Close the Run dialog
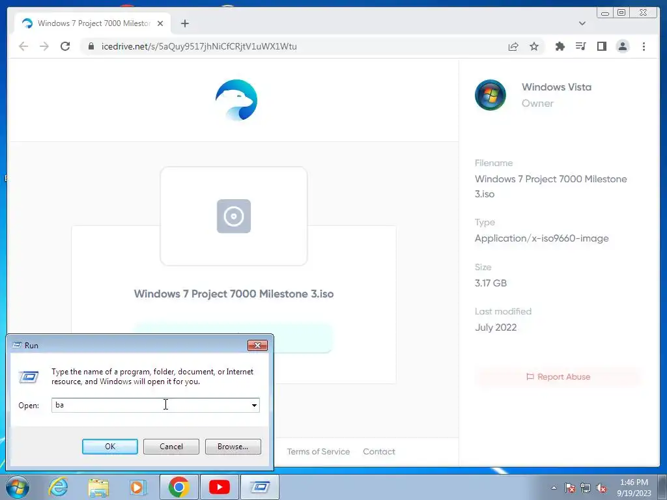Viewport: 667px width, 500px height. pos(257,345)
